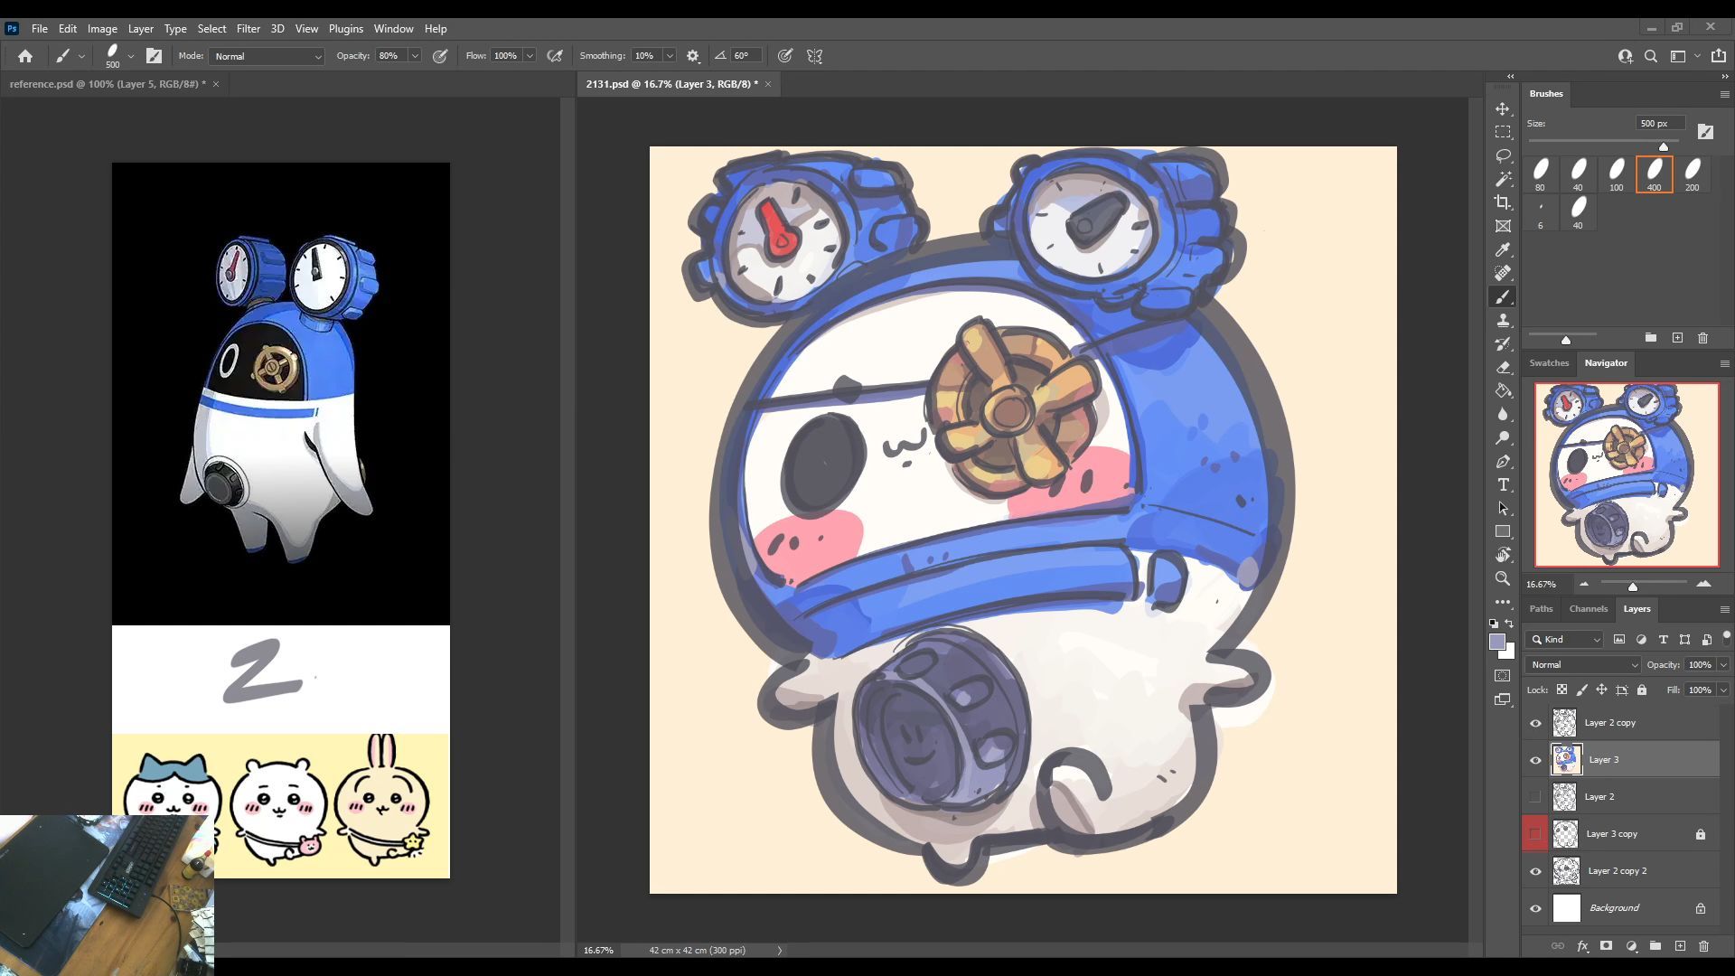Viewport: 1735px width, 976px height.
Task: Toggle pressure for opacity button
Action: point(440,56)
